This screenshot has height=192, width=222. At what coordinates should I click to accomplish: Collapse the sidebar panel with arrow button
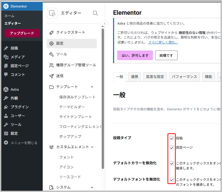coord(105,24)
